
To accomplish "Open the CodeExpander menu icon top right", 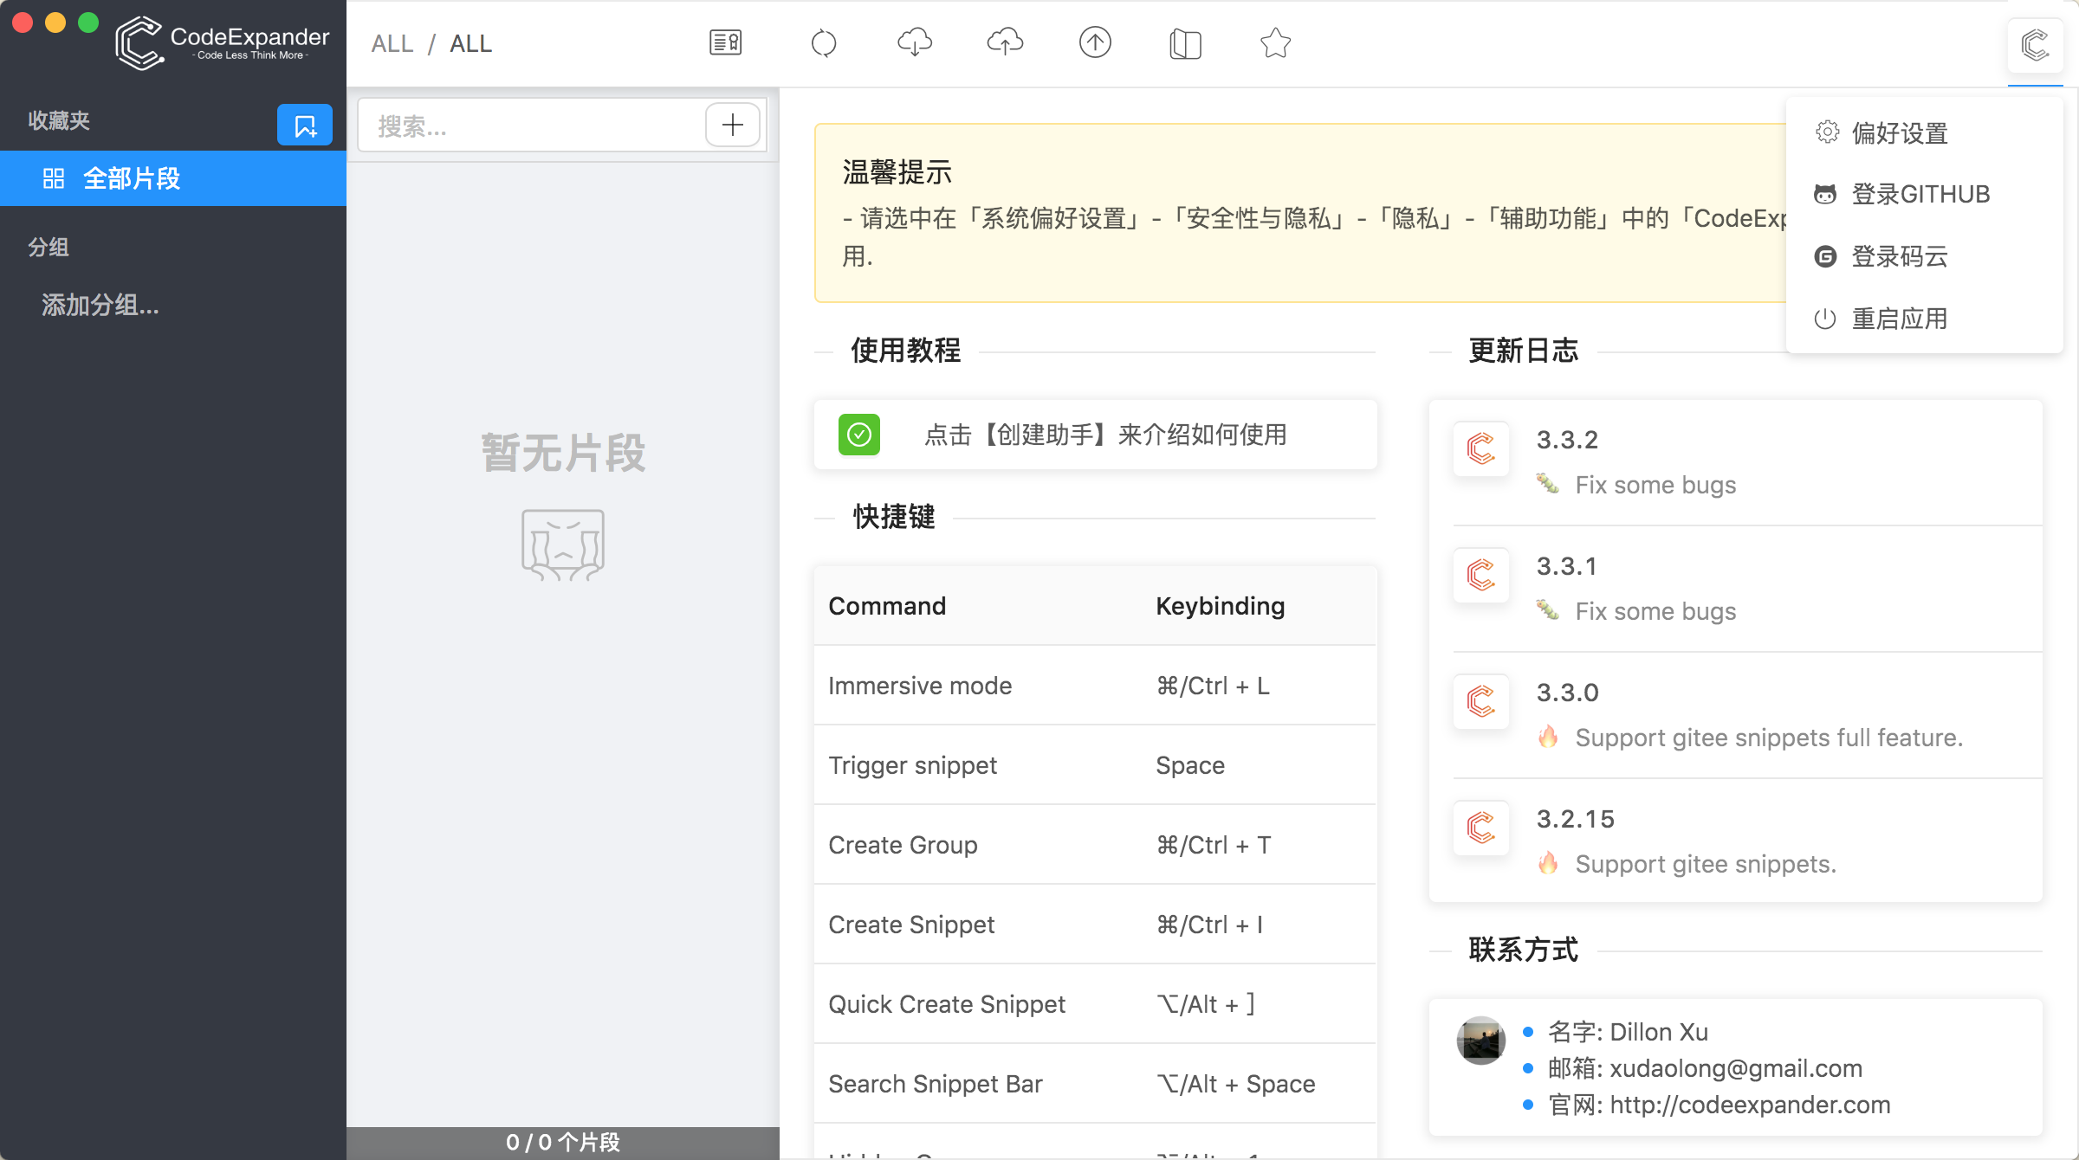I will point(2036,47).
